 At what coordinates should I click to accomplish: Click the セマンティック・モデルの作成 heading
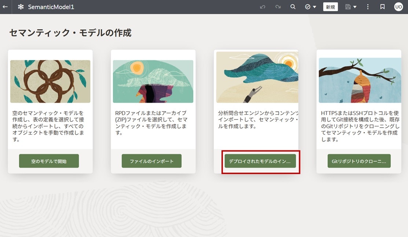[70, 33]
